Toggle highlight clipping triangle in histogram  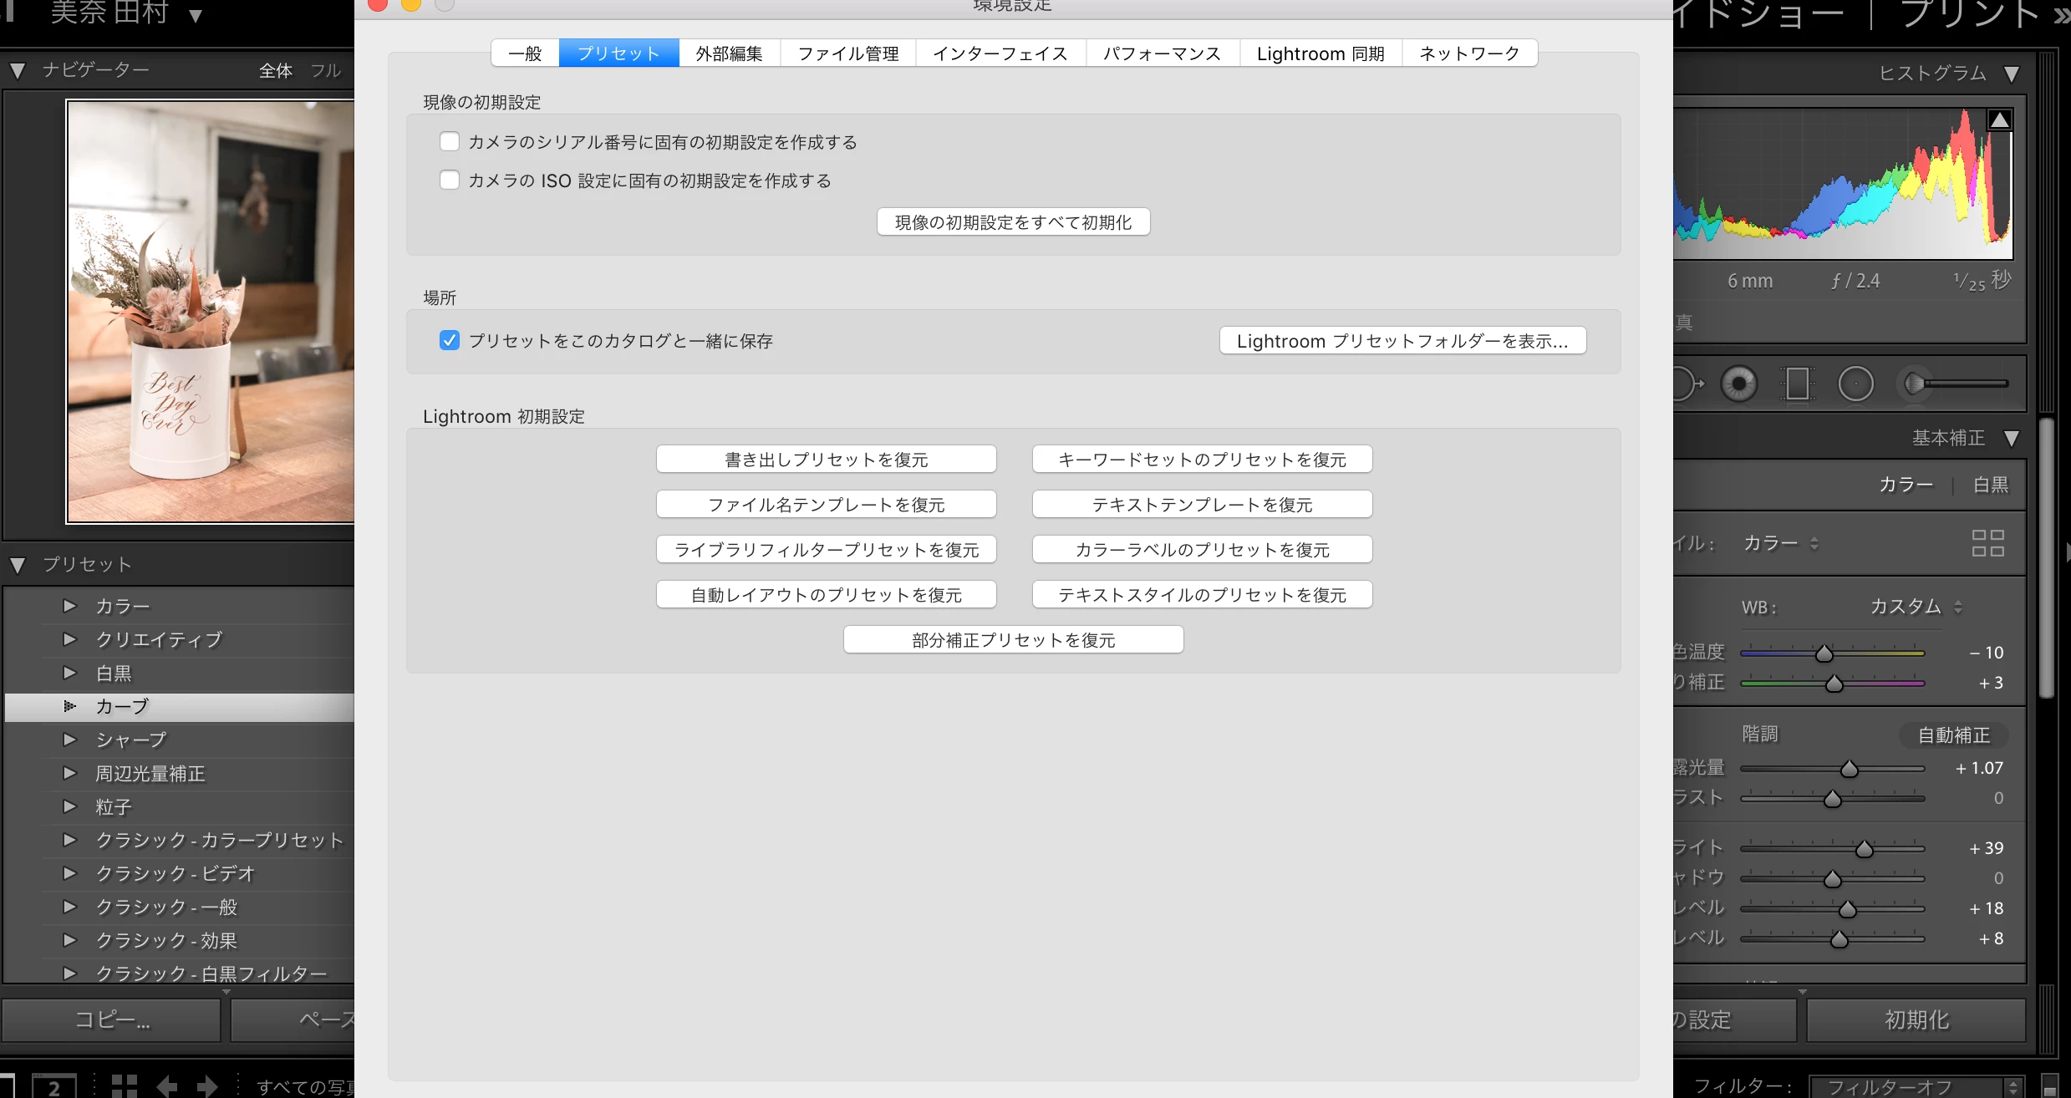pyautogui.click(x=1999, y=120)
